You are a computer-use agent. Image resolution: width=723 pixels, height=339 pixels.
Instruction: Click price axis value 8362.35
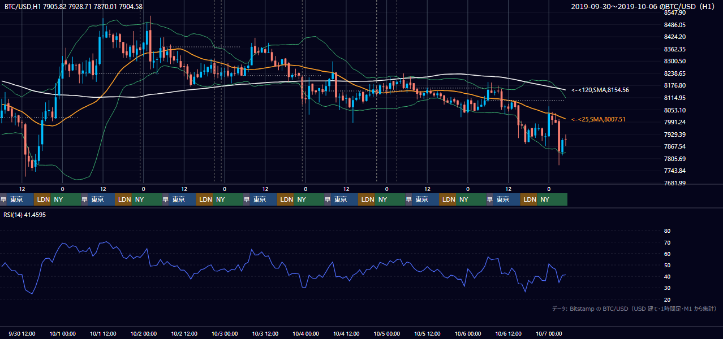coord(675,49)
